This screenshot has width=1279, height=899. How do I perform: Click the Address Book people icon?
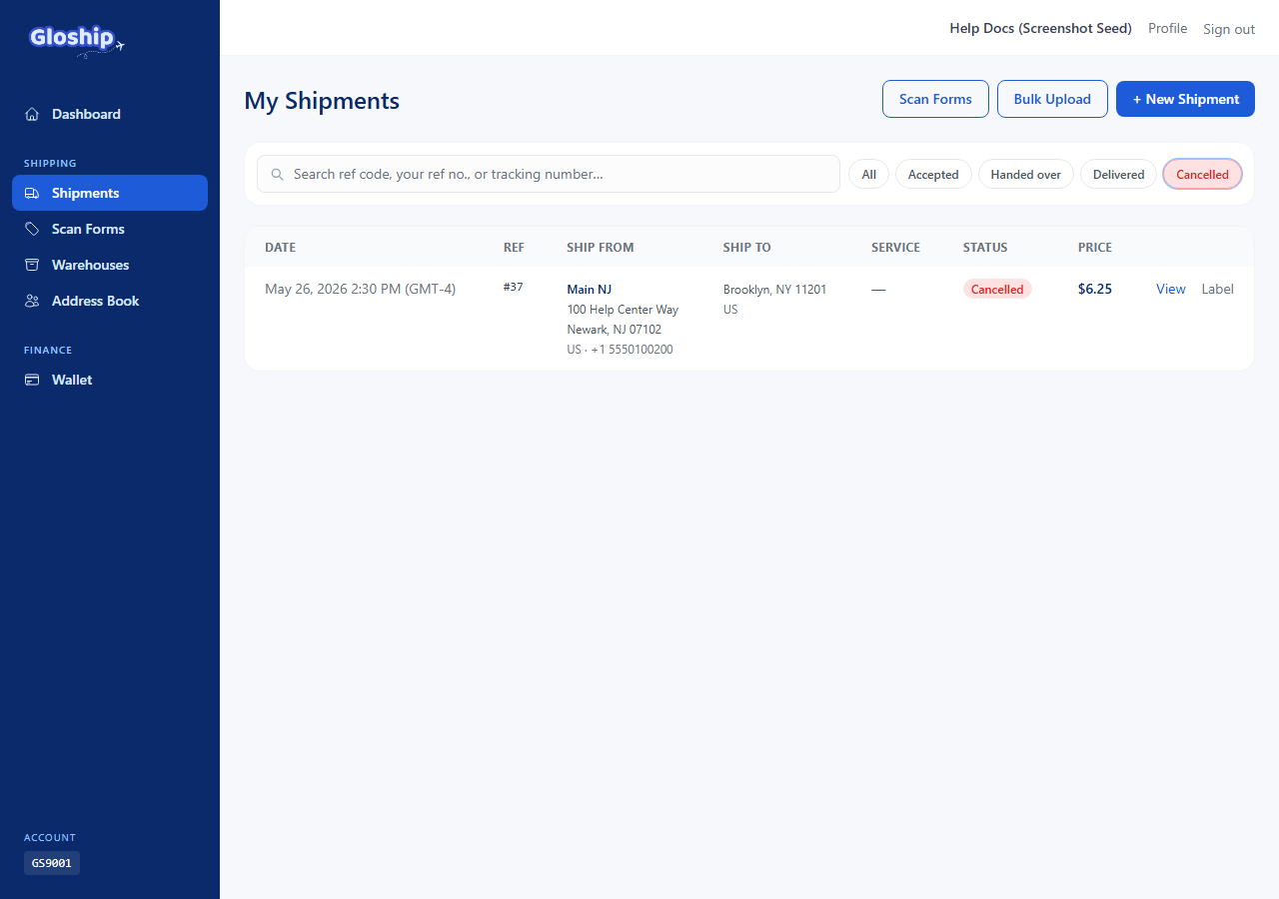[32, 301]
